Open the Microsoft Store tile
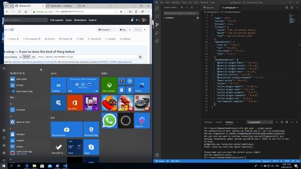 [67, 130]
